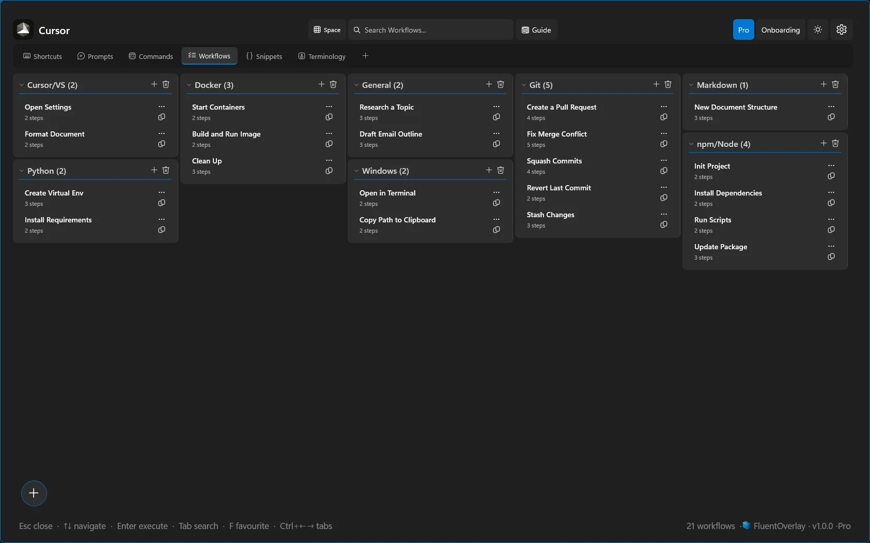Collapse the Git category

[523, 85]
